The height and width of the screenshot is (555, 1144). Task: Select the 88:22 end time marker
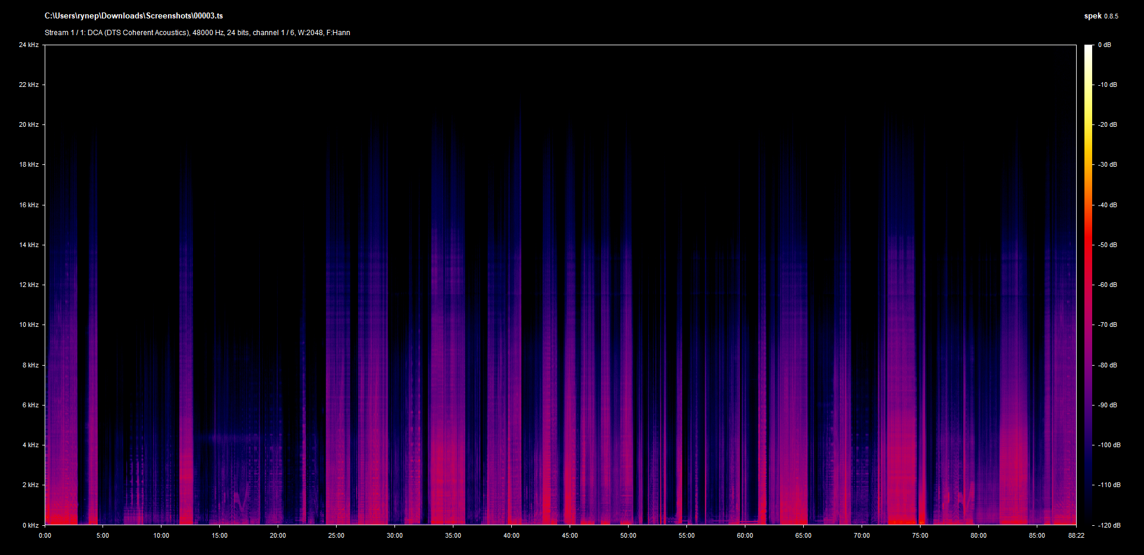(x=1076, y=535)
